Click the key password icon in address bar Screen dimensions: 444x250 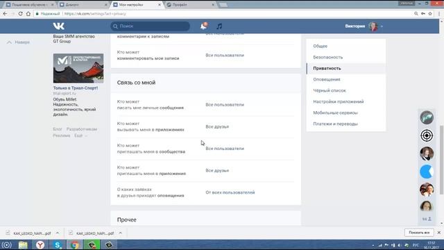(x=423, y=14)
